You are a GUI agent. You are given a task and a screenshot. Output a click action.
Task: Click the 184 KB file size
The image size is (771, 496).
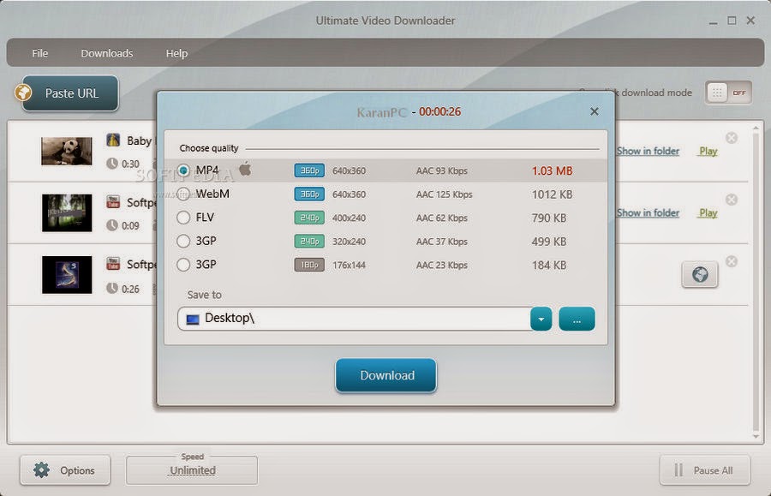tap(549, 265)
